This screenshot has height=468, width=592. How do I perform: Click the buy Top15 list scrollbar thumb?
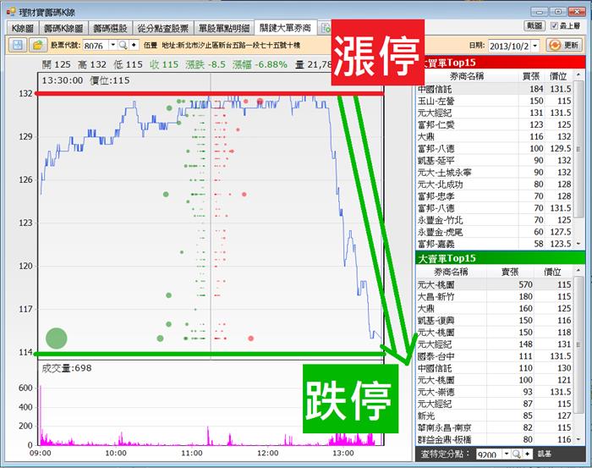click(578, 149)
